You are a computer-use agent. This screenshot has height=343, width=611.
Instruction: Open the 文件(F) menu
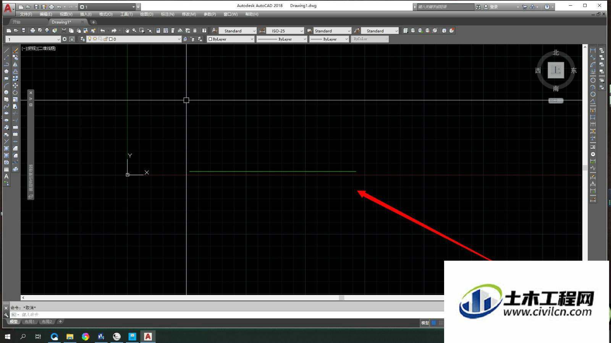click(x=26, y=14)
